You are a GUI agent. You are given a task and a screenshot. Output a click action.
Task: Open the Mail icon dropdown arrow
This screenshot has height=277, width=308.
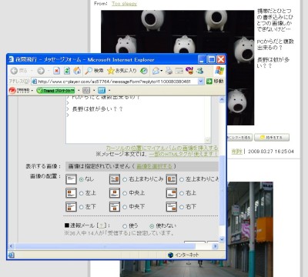pyautogui.click(x=162, y=71)
